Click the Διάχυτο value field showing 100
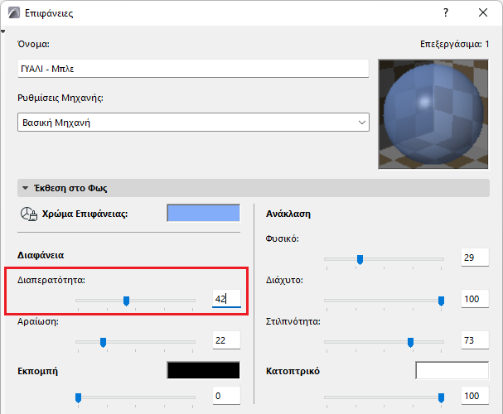This screenshot has height=414, width=503. (x=475, y=299)
